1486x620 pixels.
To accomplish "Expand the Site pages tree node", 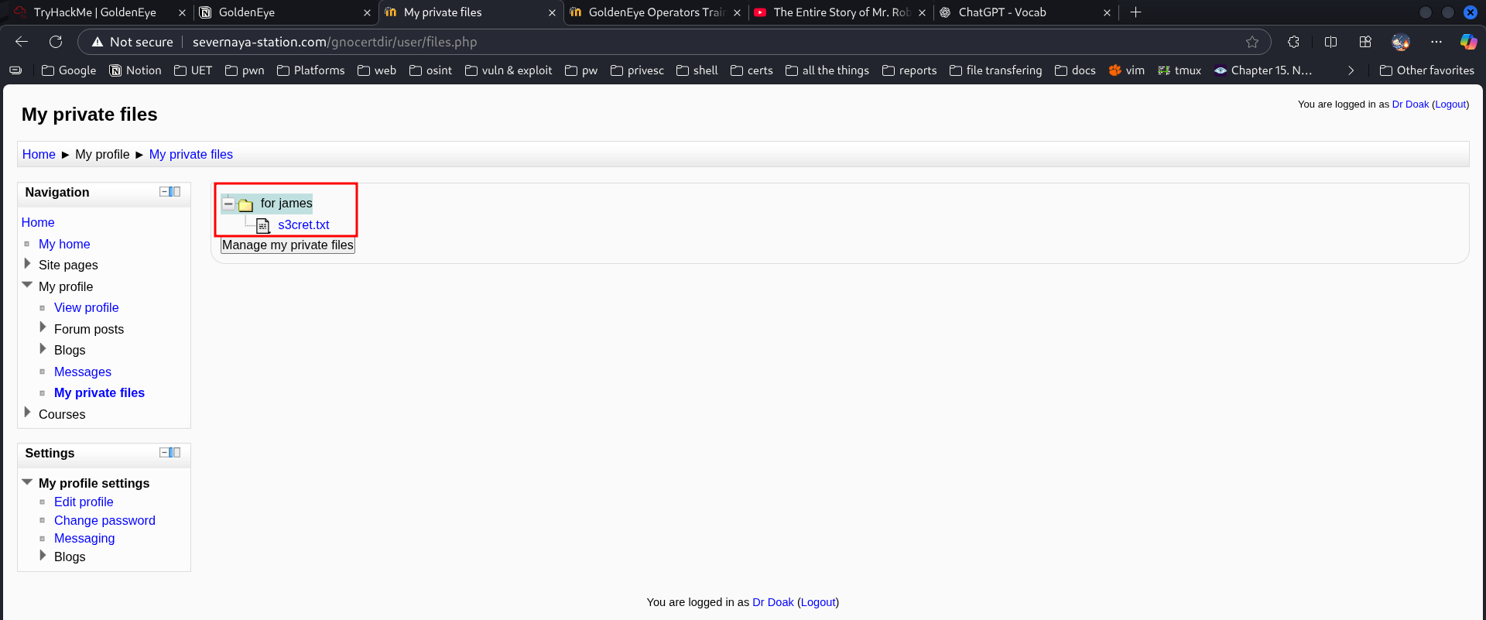I will 28,264.
